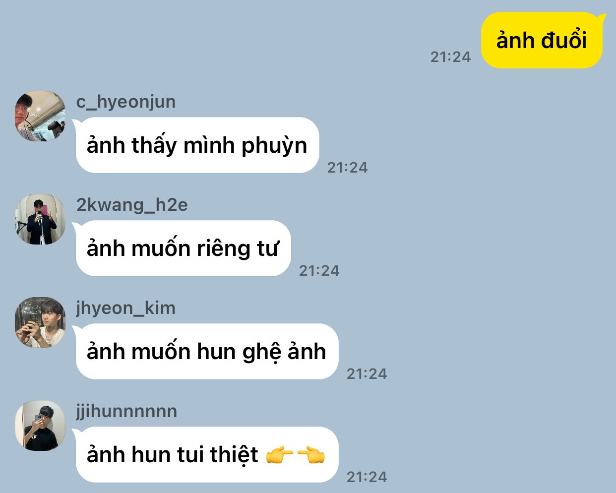Select the "ảnh thấy mình phuỳn" message bubble

197,145
